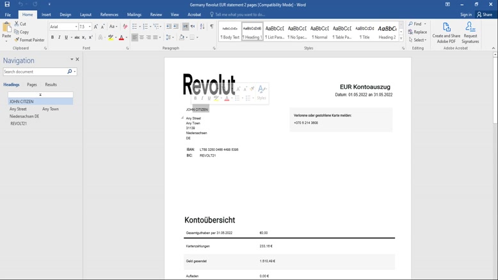
Task: Increase the paragraph indent
Action: pyautogui.click(x=176, y=27)
